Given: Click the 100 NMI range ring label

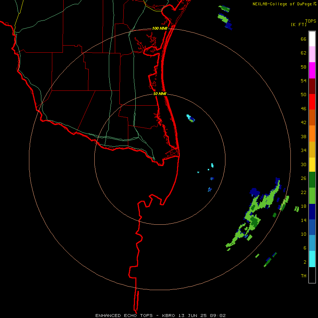Looking at the screenshot, I should [x=160, y=28].
